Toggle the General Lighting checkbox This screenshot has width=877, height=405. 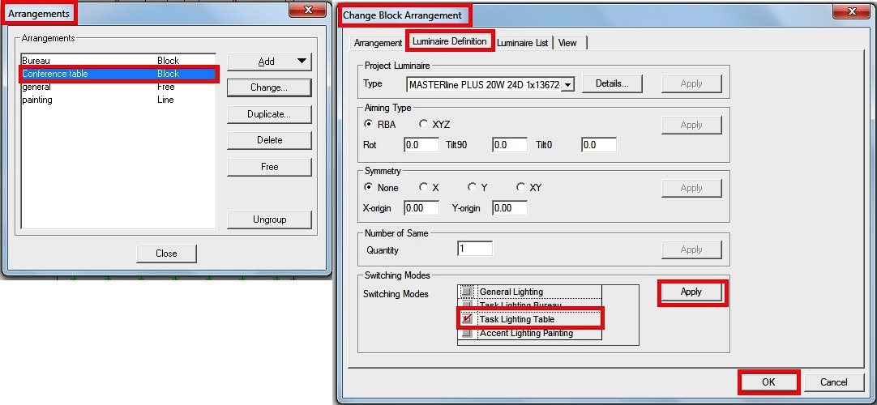point(467,292)
